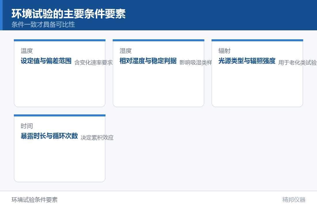Select the heading 相对湿度与稳定判据
Screen dimensions: 317x208
pos(148,61)
